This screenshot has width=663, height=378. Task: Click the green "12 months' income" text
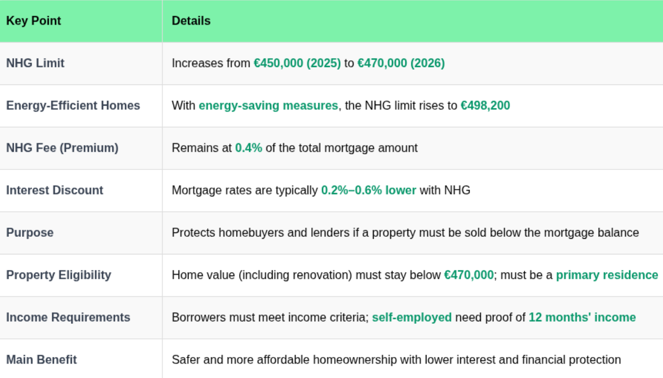[x=582, y=317]
